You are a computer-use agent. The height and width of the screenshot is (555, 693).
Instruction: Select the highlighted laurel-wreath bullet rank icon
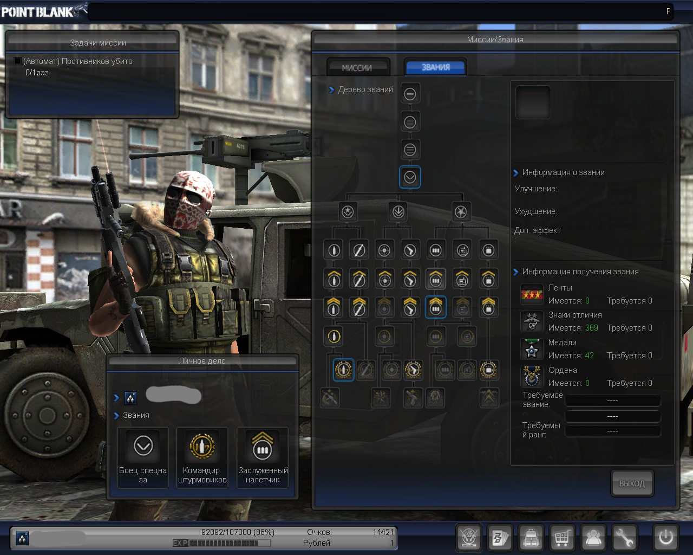[343, 370]
